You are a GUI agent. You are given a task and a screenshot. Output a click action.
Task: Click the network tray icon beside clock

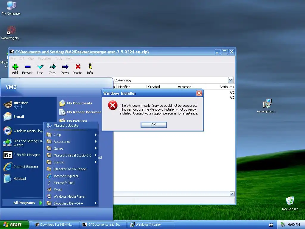point(283,225)
